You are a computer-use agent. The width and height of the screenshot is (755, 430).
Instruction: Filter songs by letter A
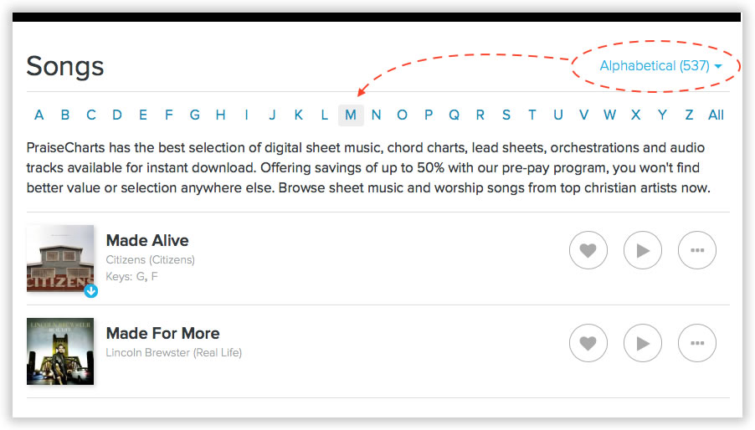pos(39,115)
